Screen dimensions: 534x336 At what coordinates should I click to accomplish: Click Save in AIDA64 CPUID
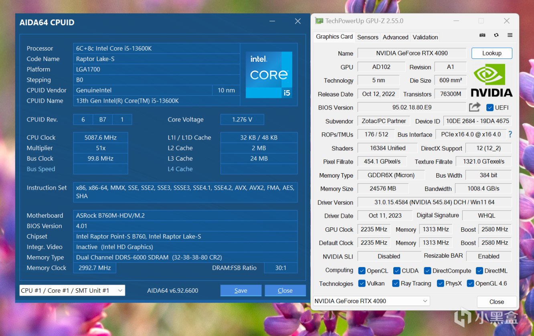pyautogui.click(x=241, y=291)
